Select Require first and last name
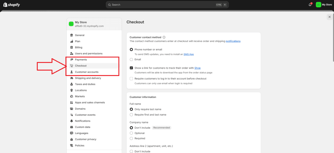 (x=131, y=115)
